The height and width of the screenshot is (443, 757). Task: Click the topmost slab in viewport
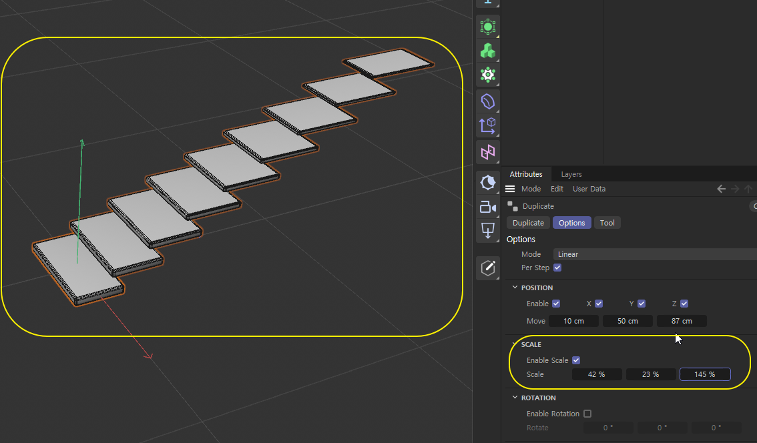tap(389, 62)
